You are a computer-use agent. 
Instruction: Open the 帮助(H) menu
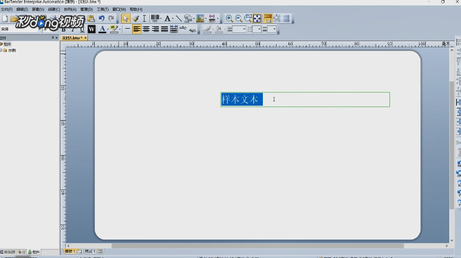click(136, 10)
